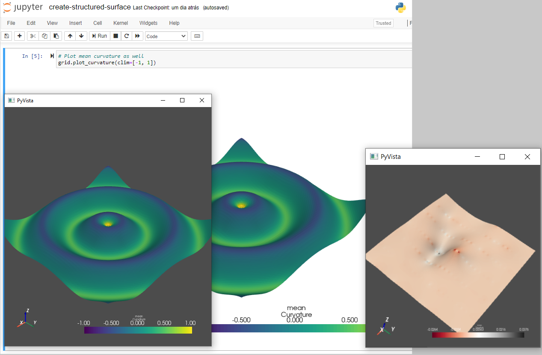Restart kernel and run all cells
The image size is (542, 355).
pyautogui.click(x=137, y=36)
